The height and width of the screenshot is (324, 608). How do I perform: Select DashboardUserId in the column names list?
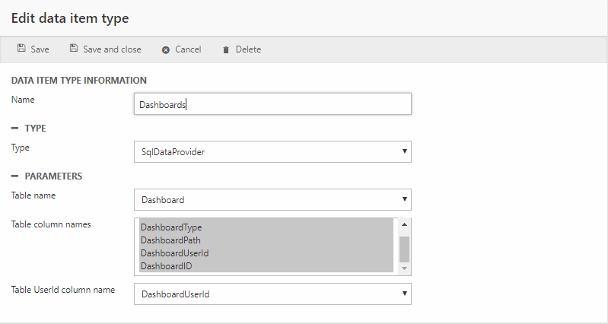pos(175,253)
